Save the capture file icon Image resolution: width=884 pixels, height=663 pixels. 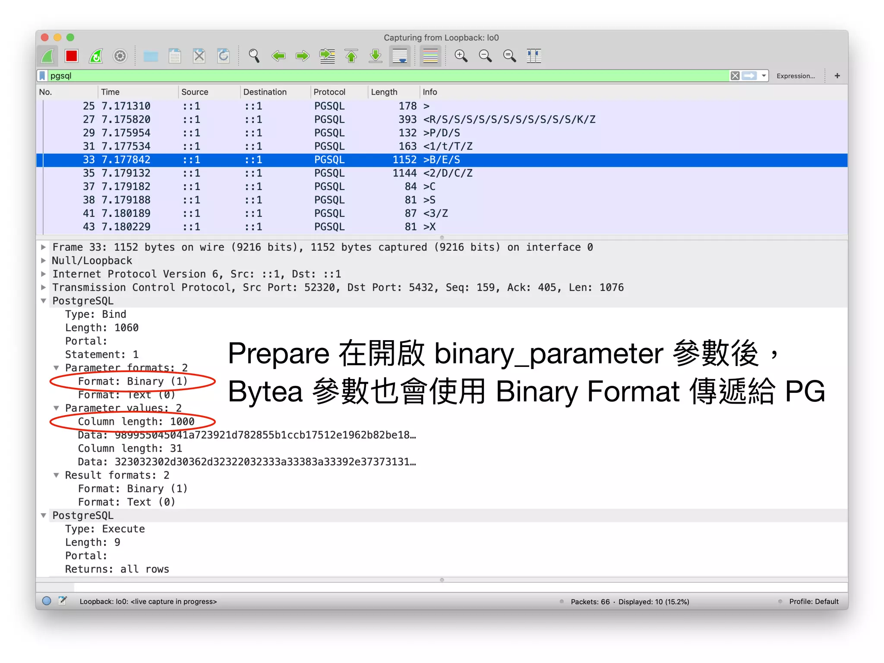click(175, 56)
